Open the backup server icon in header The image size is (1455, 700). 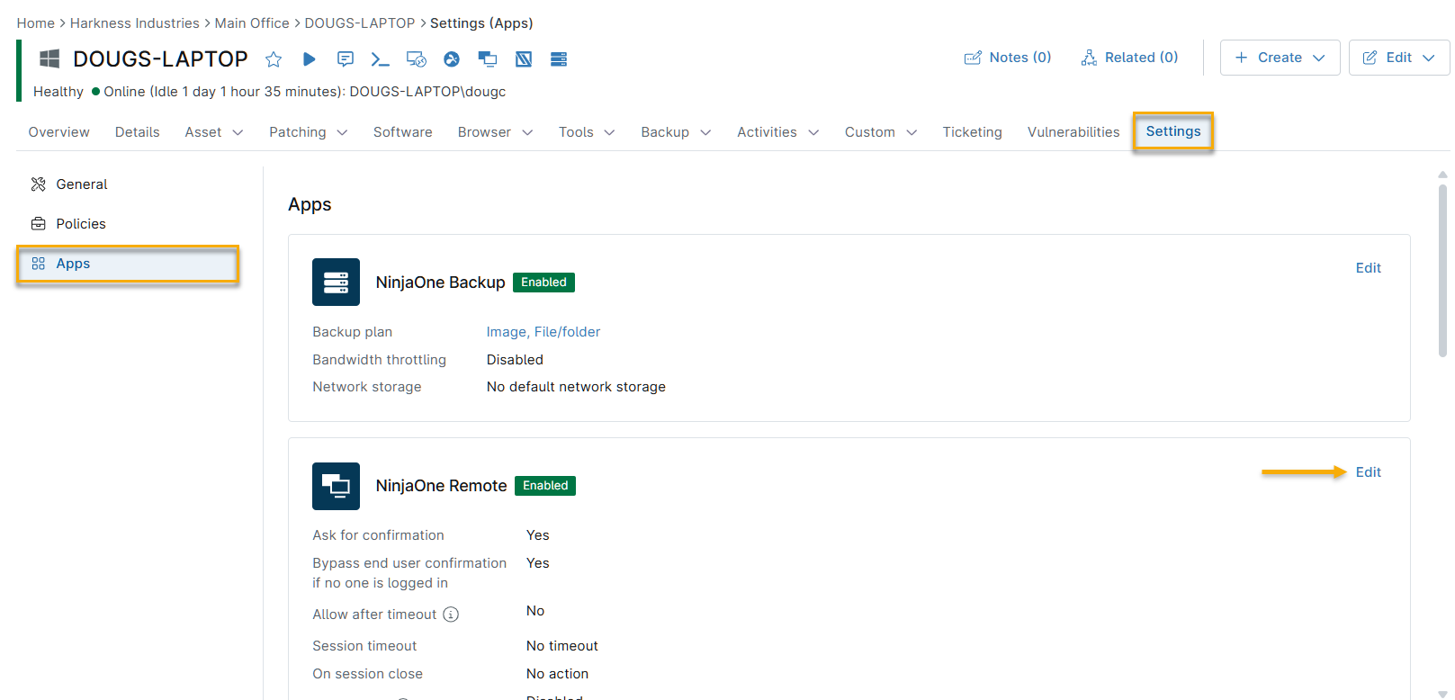(x=559, y=59)
